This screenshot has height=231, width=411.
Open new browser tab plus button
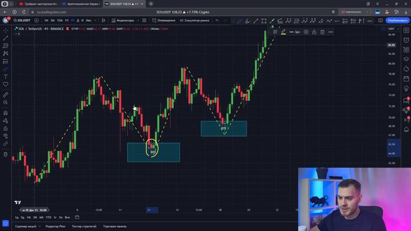[x=151, y=4]
